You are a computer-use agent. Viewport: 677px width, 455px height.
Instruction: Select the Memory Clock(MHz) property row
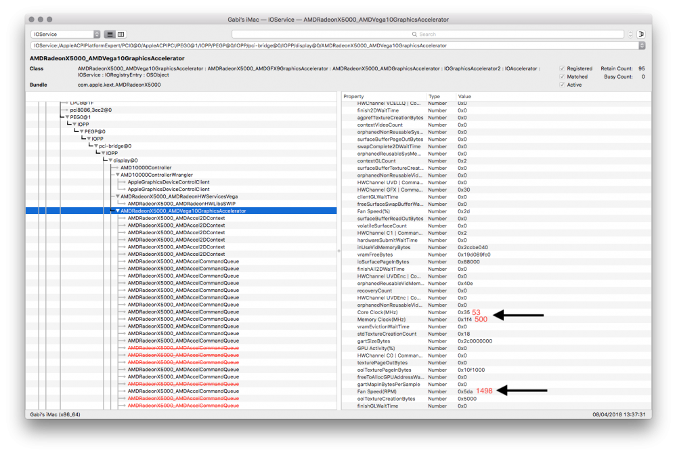pos(496,320)
